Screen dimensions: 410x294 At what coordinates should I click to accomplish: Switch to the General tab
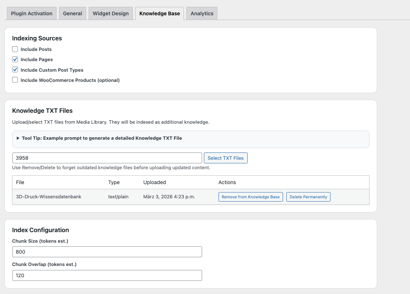[x=73, y=13]
